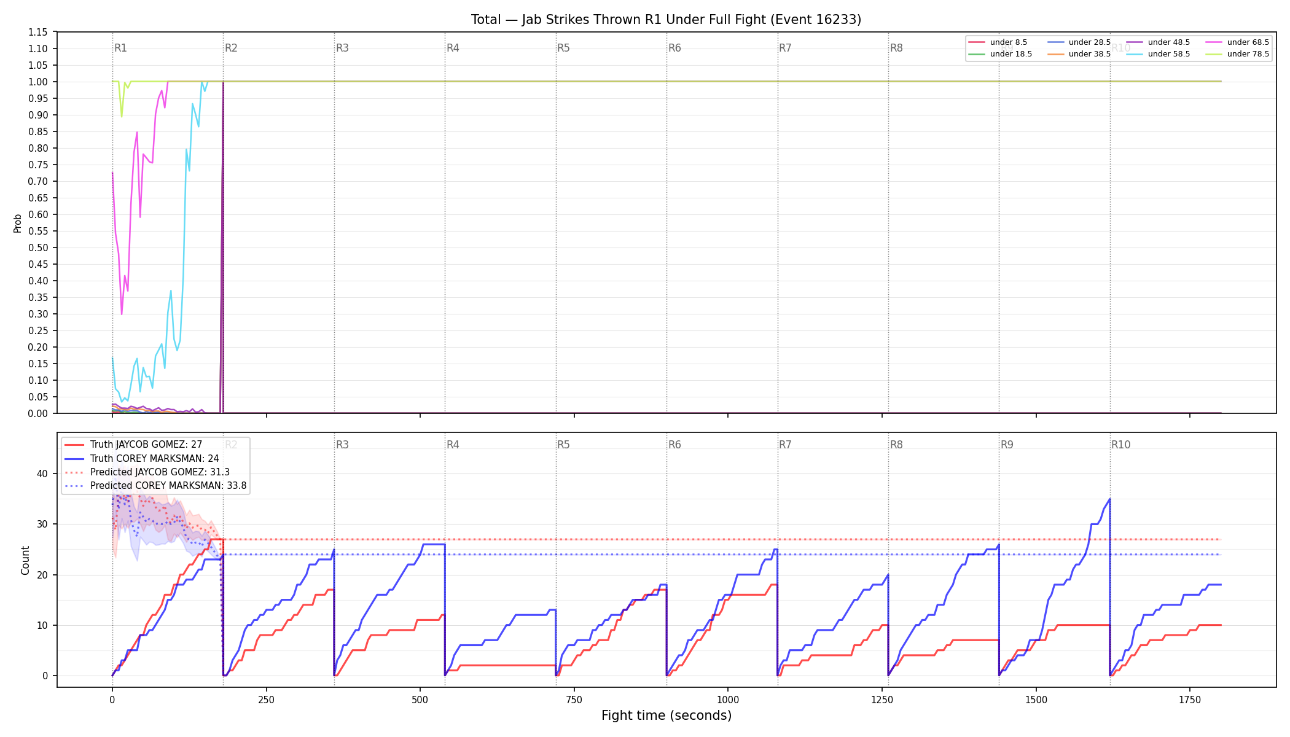
Task: Click the 'Count' y-axis label
Action: 25,560
